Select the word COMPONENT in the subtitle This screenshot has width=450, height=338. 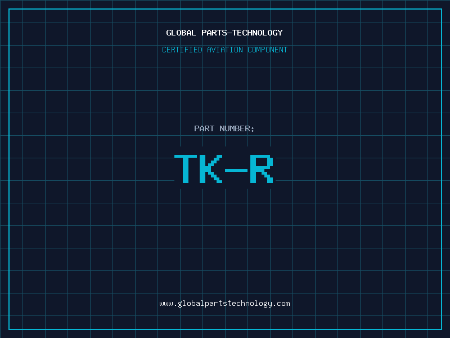(268, 50)
